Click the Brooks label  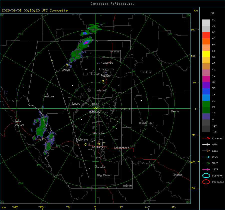click(178, 175)
